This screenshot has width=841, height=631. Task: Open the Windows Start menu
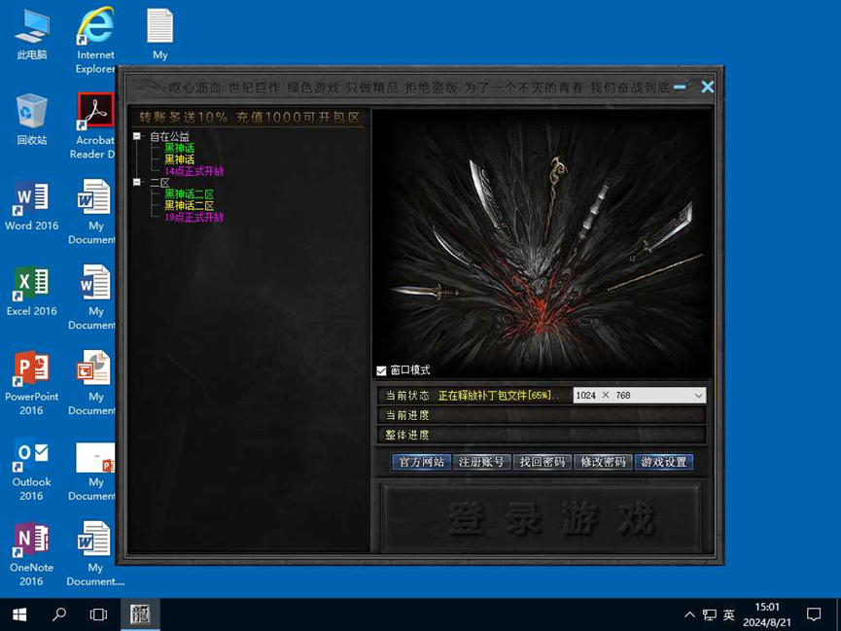pos(19,614)
